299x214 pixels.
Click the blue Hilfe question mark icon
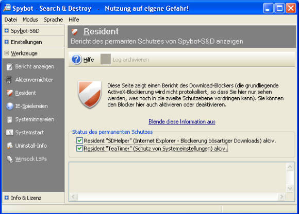(x=77, y=59)
